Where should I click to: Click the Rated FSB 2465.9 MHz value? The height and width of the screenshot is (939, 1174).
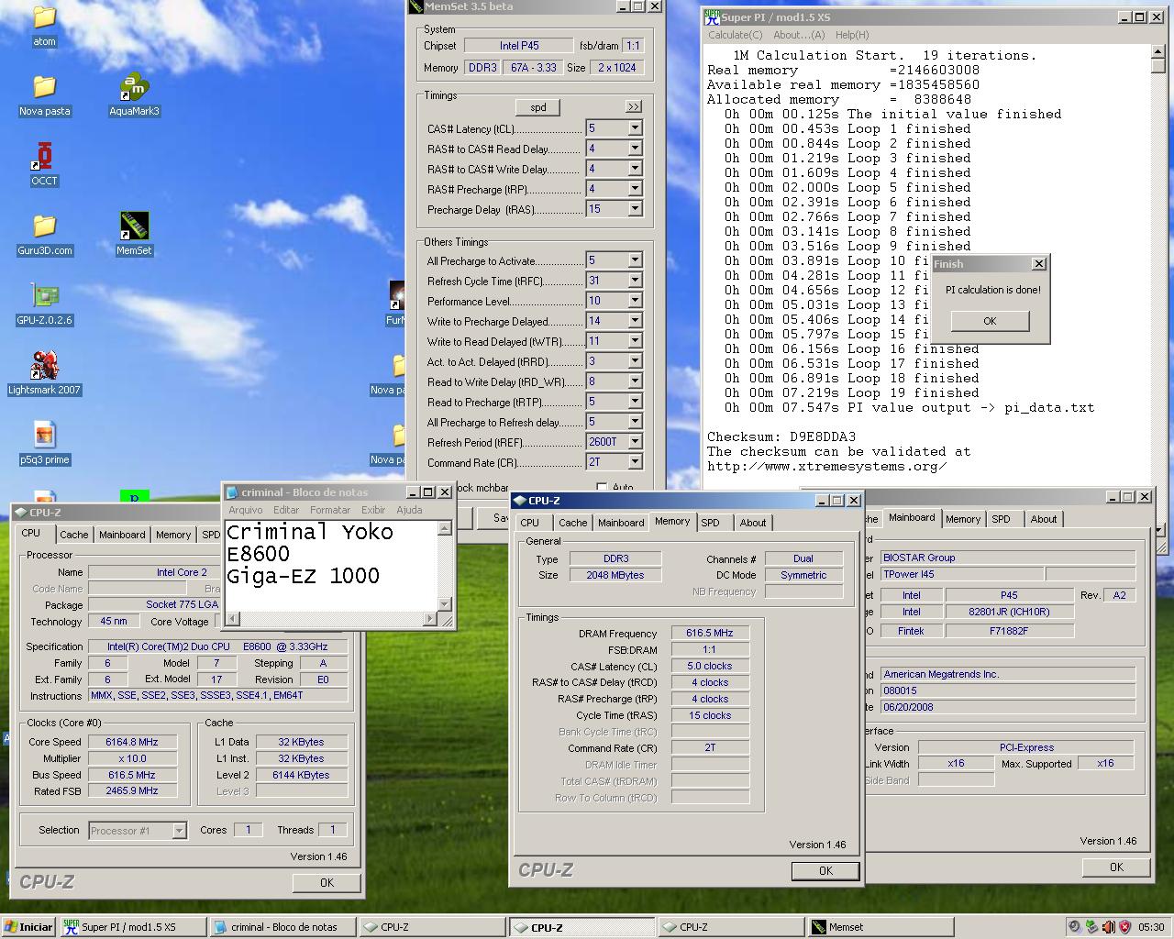tap(132, 790)
